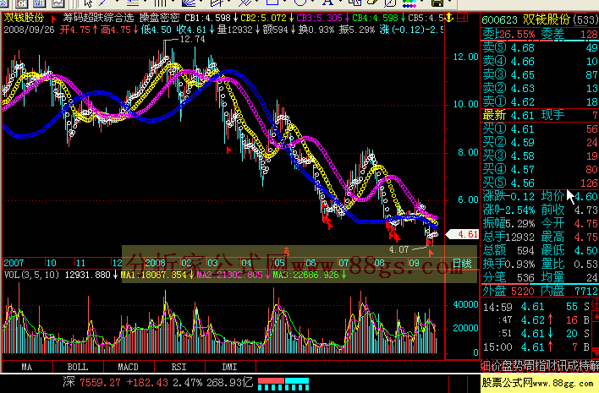Click the 买① 4.61 bid row

tap(540, 129)
